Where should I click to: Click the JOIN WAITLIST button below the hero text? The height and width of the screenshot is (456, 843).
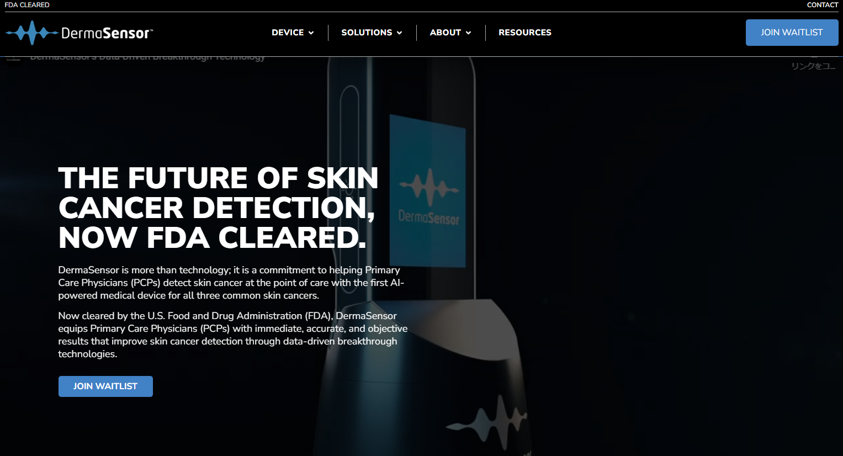coord(105,386)
